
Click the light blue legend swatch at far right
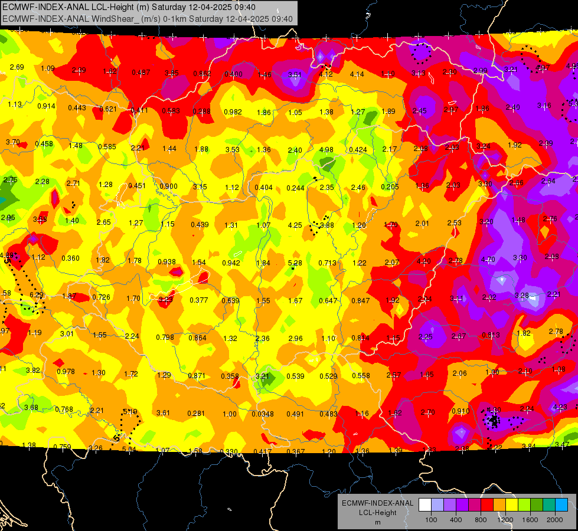pyautogui.click(x=561, y=505)
